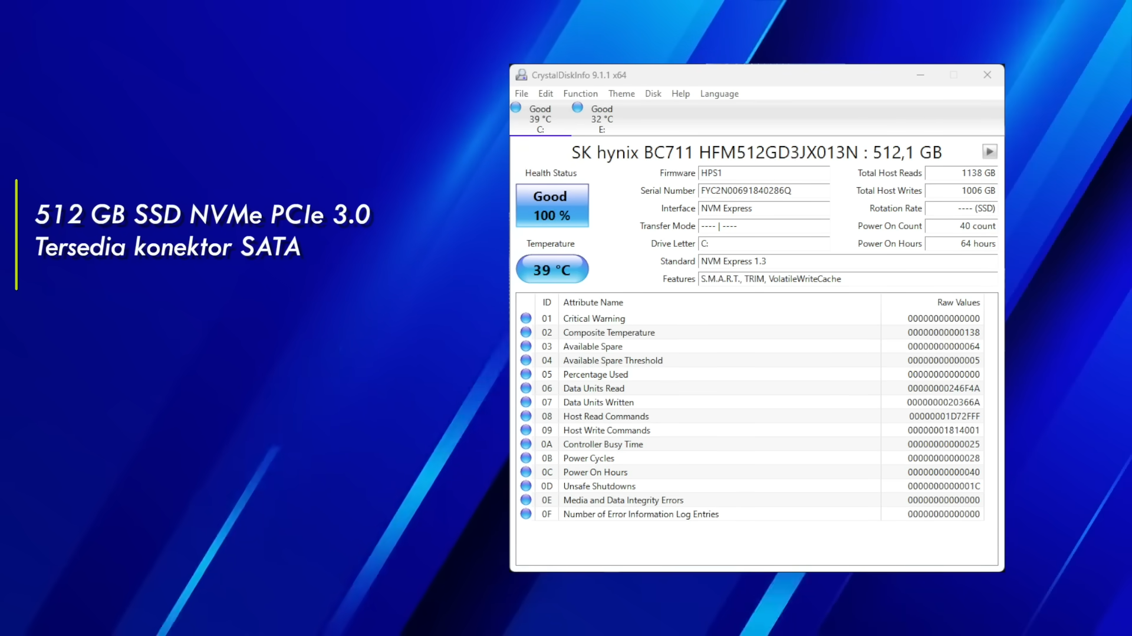Click the blue orb beside Composite Temperature
1132x636 pixels.
[526, 332]
